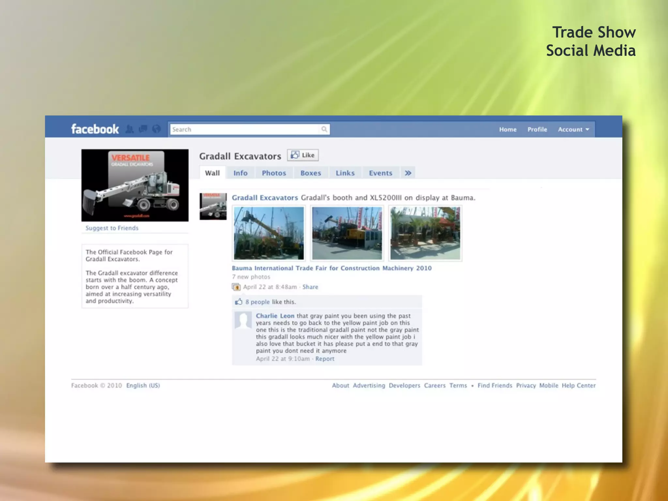Click Share under the photo post

pyautogui.click(x=310, y=287)
